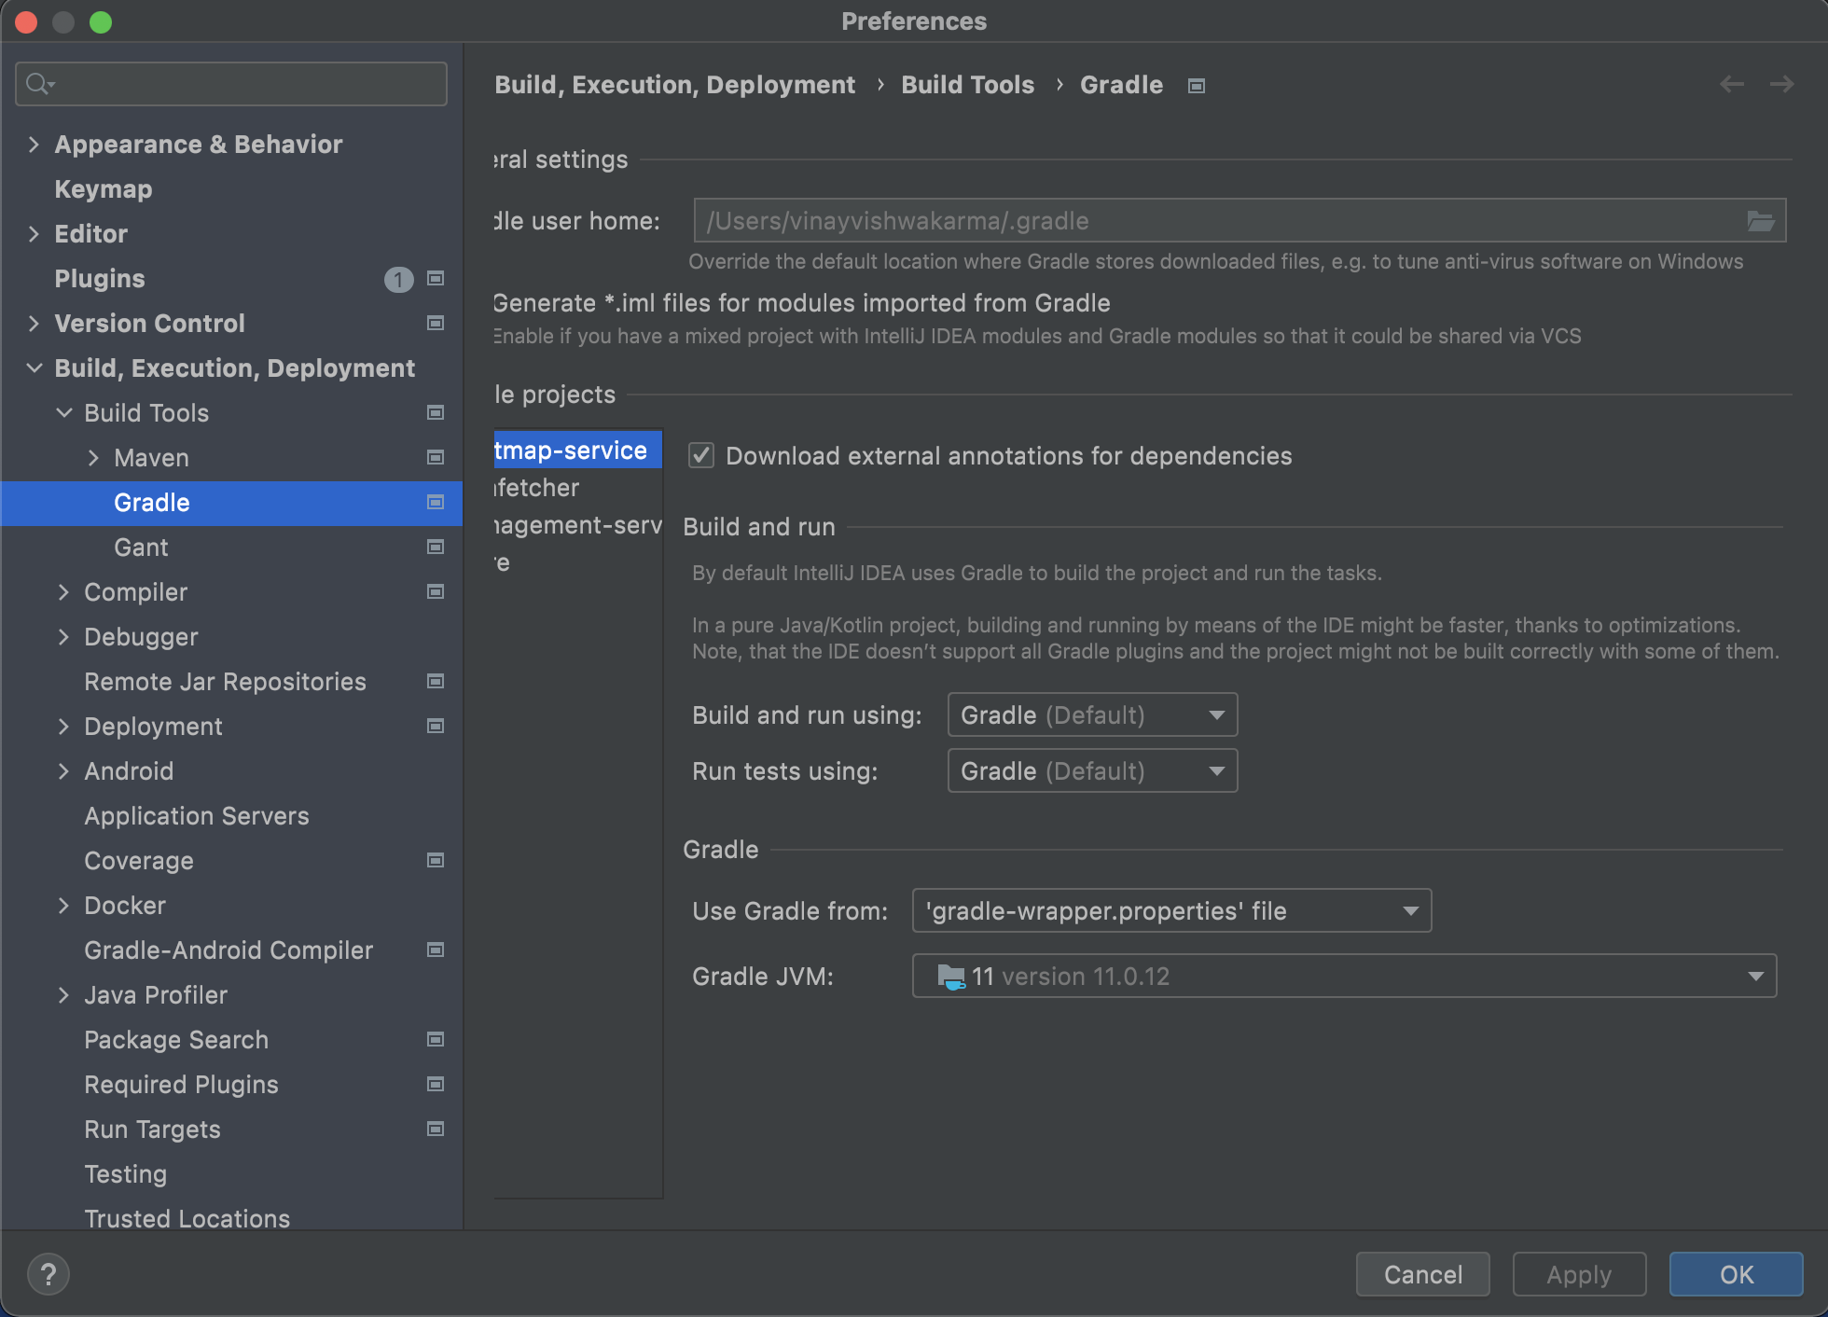Screen dimensions: 1828x1317
Task: Expand the Android node
Action: click(x=63, y=770)
